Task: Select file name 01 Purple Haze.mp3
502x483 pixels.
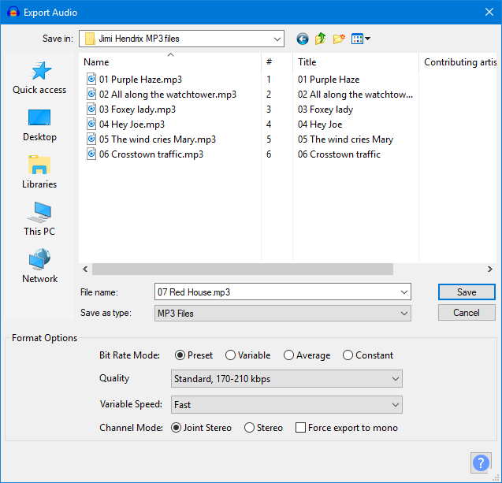Action: click(140, 79)
